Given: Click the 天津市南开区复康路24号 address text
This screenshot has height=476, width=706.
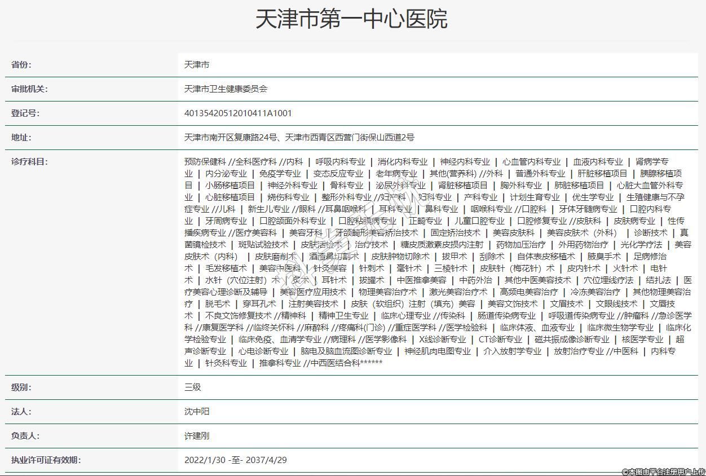Looking at the screenshot, I should coord(231,138).
